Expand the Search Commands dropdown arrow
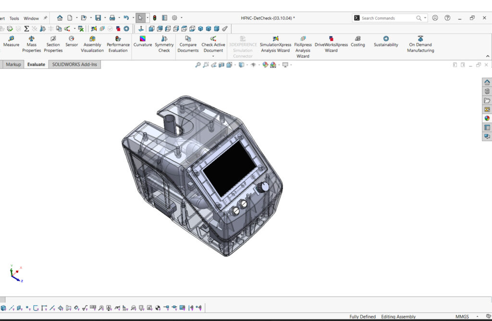 tap(425, 18)
